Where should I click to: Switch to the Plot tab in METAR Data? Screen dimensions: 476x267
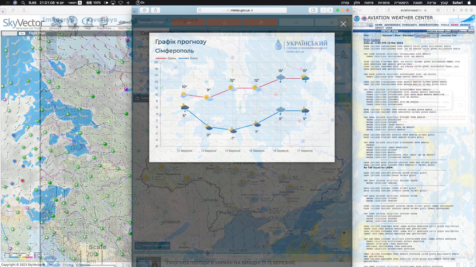click(448, 32)
